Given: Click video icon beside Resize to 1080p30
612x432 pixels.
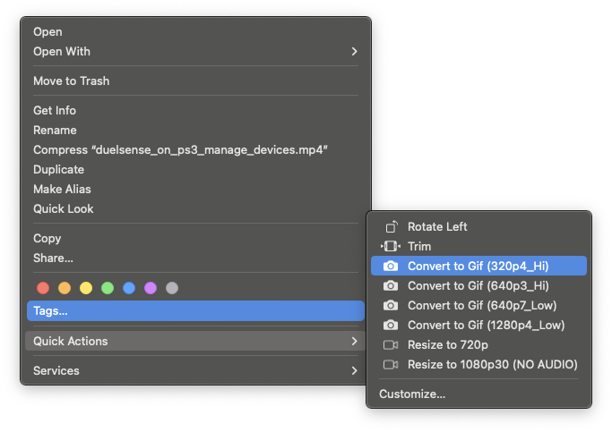Looking at the screenshot, I should (390, 364).
